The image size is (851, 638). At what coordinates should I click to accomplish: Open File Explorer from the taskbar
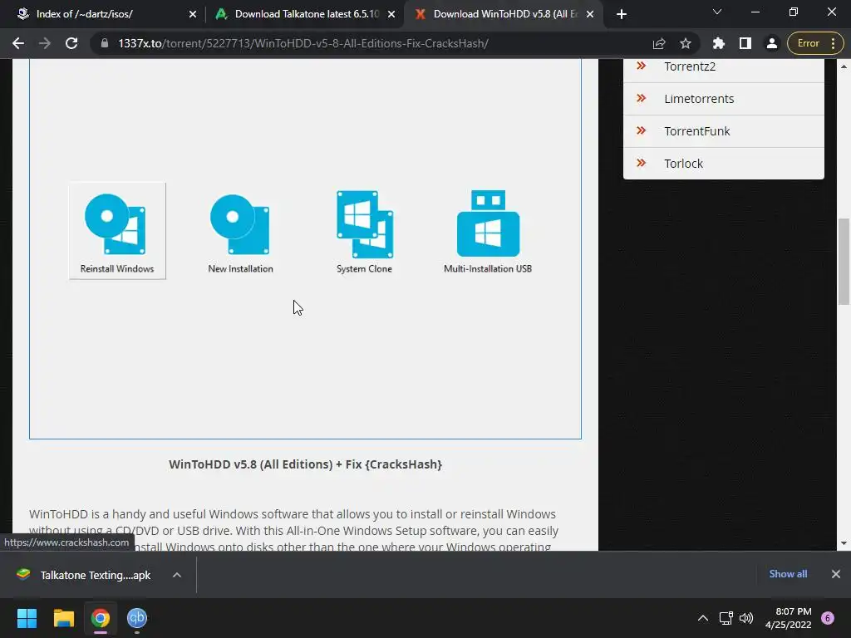63,618
